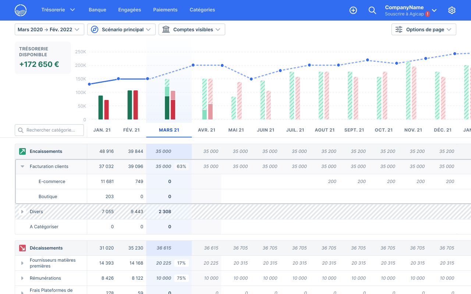This screenshot has height=294, width=471.
Task: Open the Options de page dropdown
Action: coord(424,29)
